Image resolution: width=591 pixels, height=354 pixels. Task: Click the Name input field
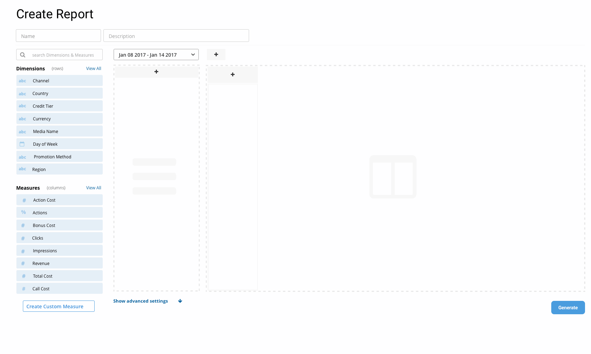58,36
